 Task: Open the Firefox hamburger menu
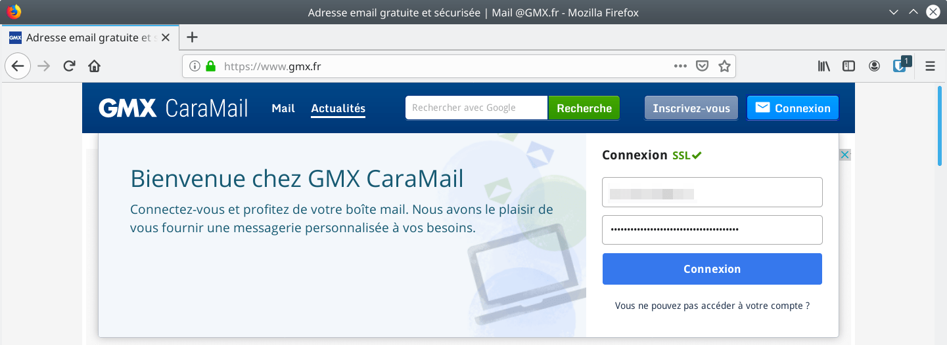point(930,66)
